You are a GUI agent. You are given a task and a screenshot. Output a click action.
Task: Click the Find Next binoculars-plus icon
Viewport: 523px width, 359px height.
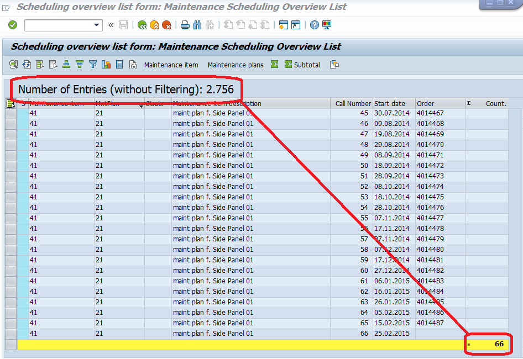click(210, 25)
